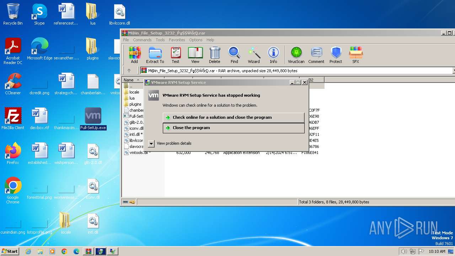455x256 pixels.
Task: Select Acrobat Reader DC desktop icon
Action: pos(13,51)
